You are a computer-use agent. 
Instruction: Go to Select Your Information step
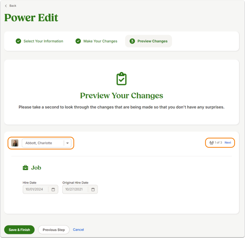click(x=43, y=41)
